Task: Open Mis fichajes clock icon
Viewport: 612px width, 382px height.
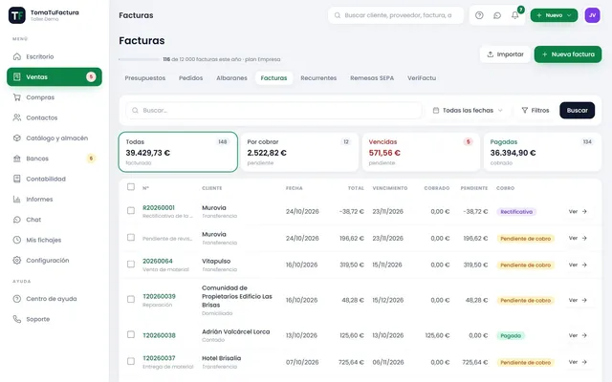Action: (17, 240)
